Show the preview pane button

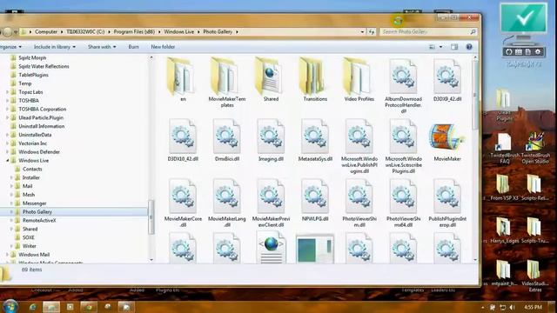[454, 47]
